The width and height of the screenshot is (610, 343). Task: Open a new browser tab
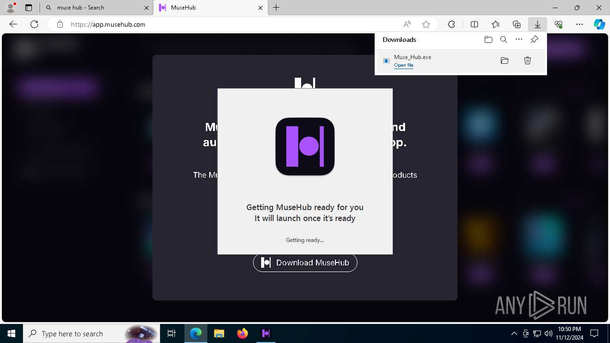276,8
